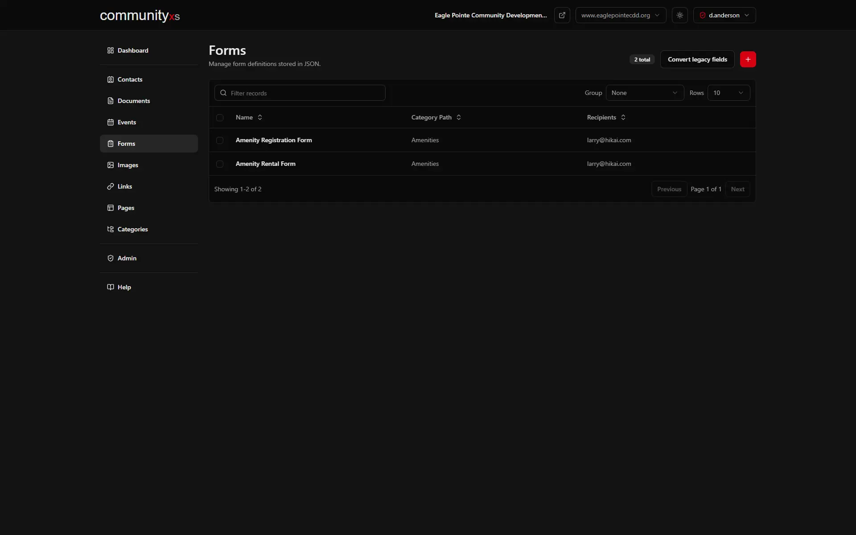The image size is (856, 535).
Task: Open Documents section
Action: click(x=149, y=101)
